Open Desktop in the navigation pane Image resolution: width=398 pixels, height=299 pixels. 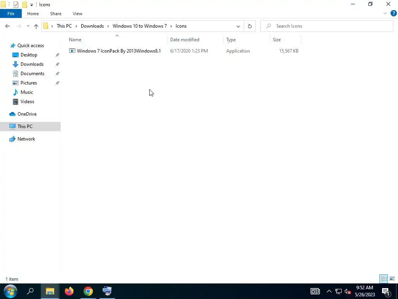point(29,55)
